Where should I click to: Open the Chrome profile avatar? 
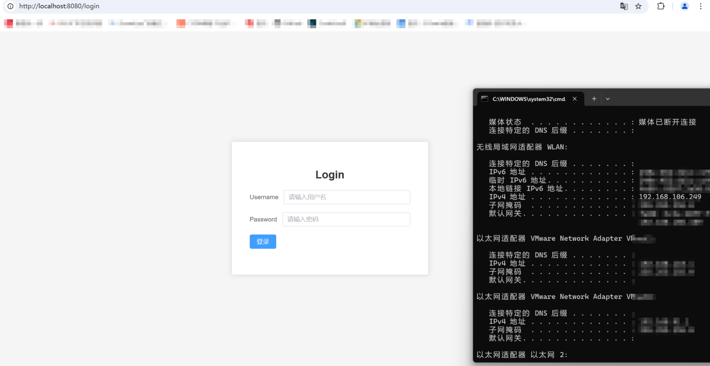point(684,6)
